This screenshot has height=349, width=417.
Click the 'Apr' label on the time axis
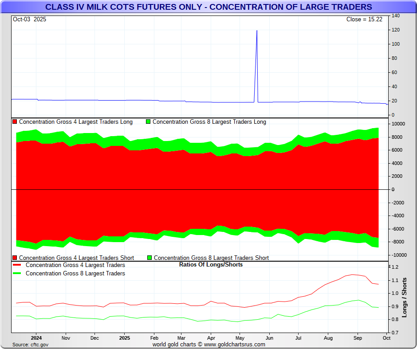pos(211,338)
